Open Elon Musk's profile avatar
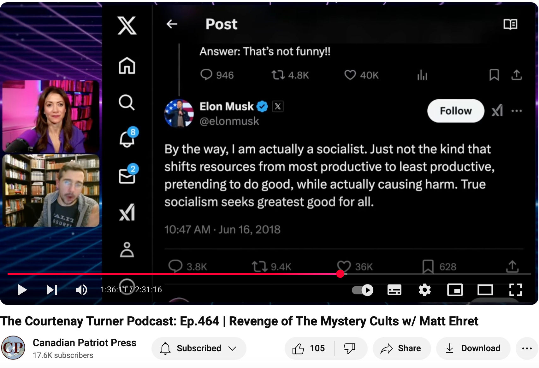 [x=179, y=113]
